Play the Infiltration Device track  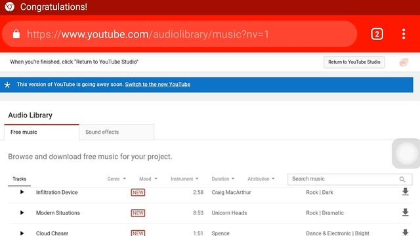pyautogui.click(x=22, y=192)
